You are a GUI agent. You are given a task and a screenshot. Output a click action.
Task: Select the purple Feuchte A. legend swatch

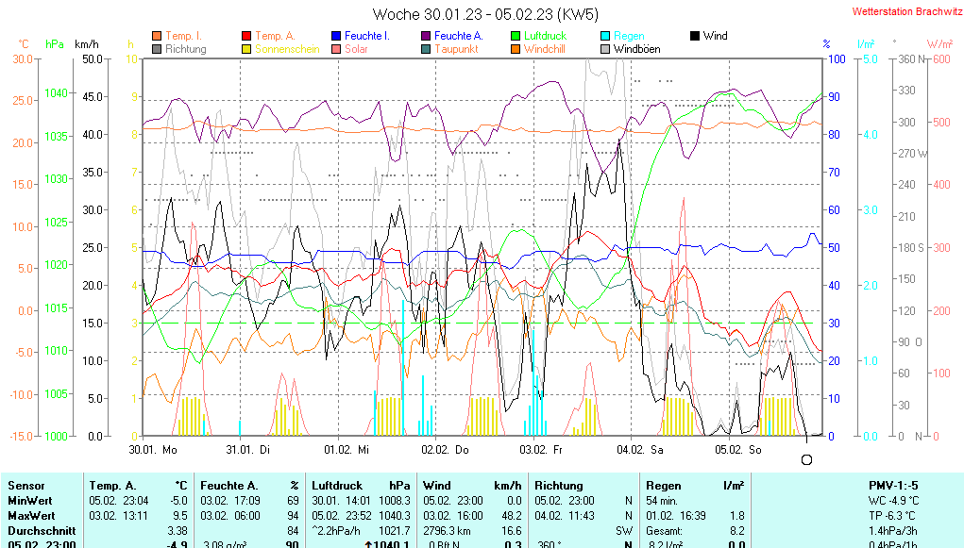pos(426,36)
